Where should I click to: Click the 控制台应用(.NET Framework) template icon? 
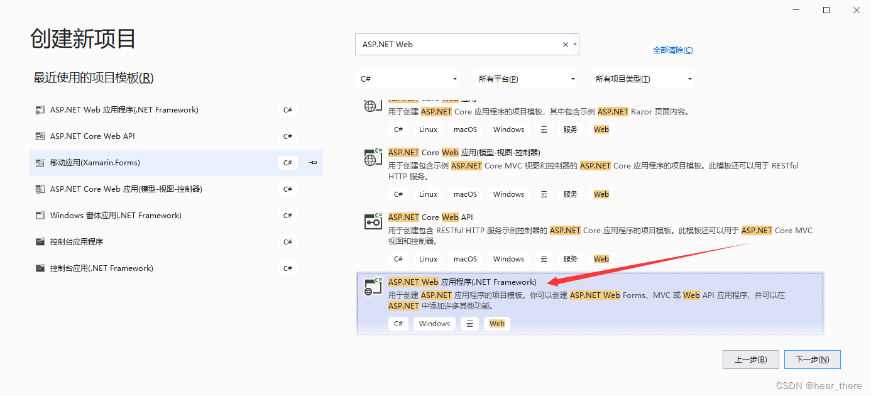(x=40, y=268)
